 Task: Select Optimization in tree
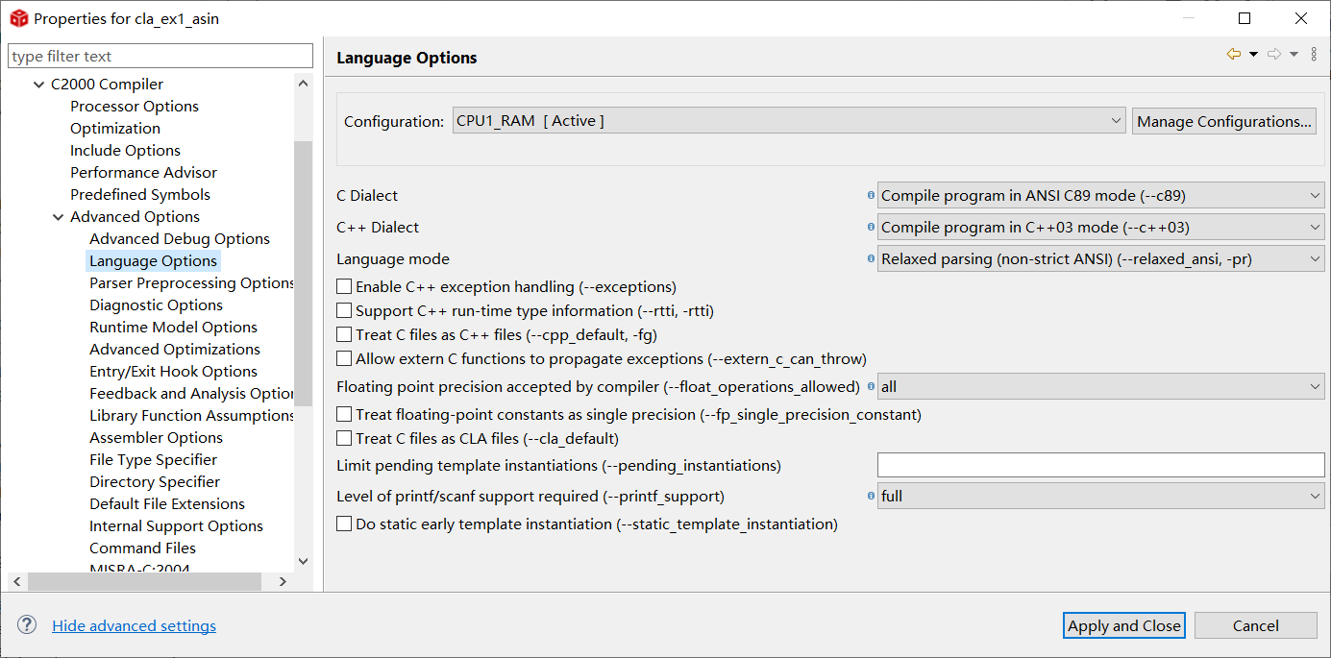coord(115,128)
